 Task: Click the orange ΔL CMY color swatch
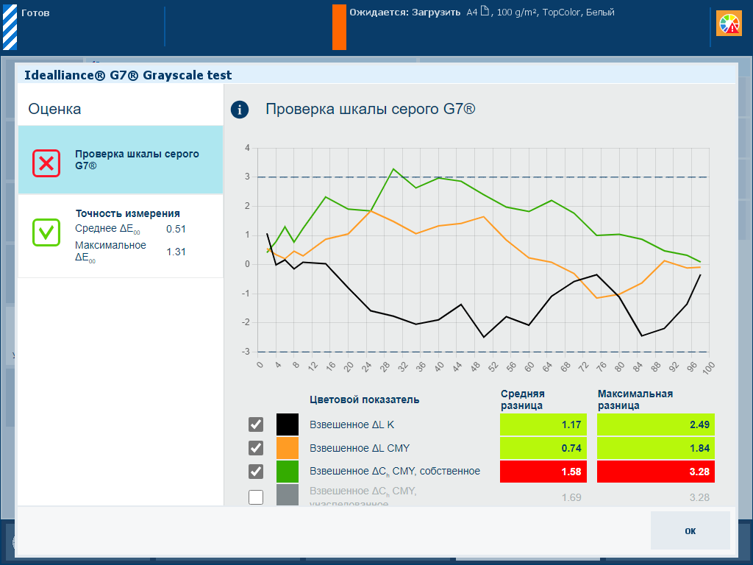click(x=288, y=448)
